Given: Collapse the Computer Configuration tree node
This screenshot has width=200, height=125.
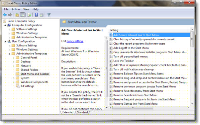Looking at the screenshot, I should [5, 25].
